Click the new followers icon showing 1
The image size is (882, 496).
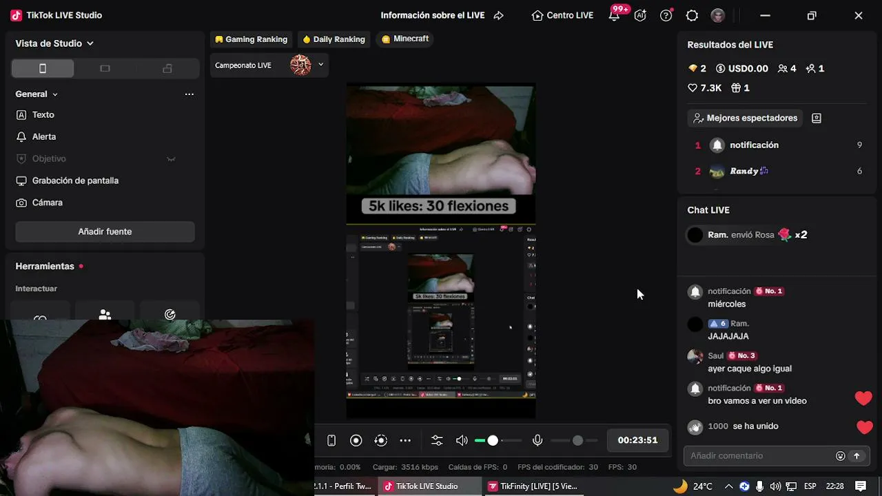(815, 69)
